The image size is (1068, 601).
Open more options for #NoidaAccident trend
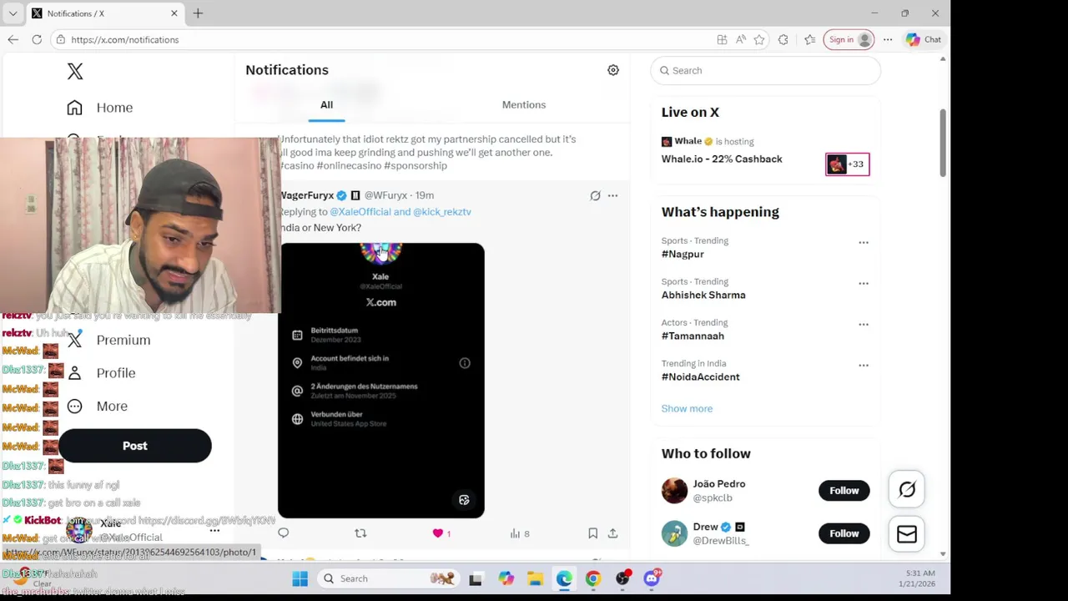[864, 366]
